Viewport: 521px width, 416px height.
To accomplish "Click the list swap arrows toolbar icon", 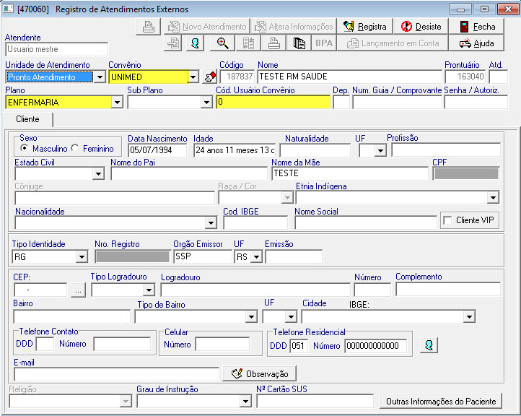I will 248,43.
